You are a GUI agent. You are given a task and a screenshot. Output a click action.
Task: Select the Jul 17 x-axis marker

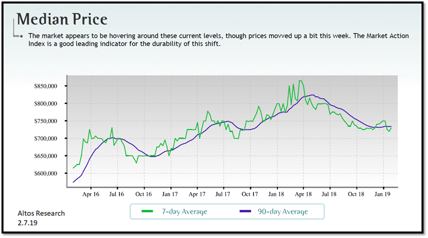coord(223,194)
